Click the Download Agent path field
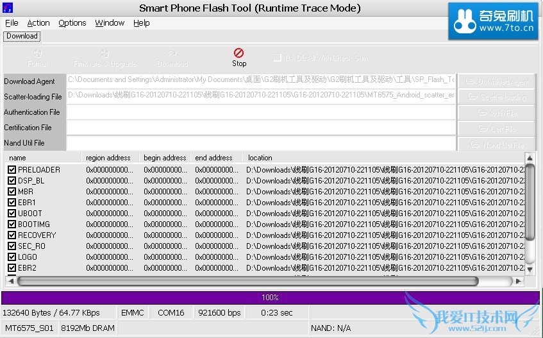543x338 pixels. click(261, 80)
